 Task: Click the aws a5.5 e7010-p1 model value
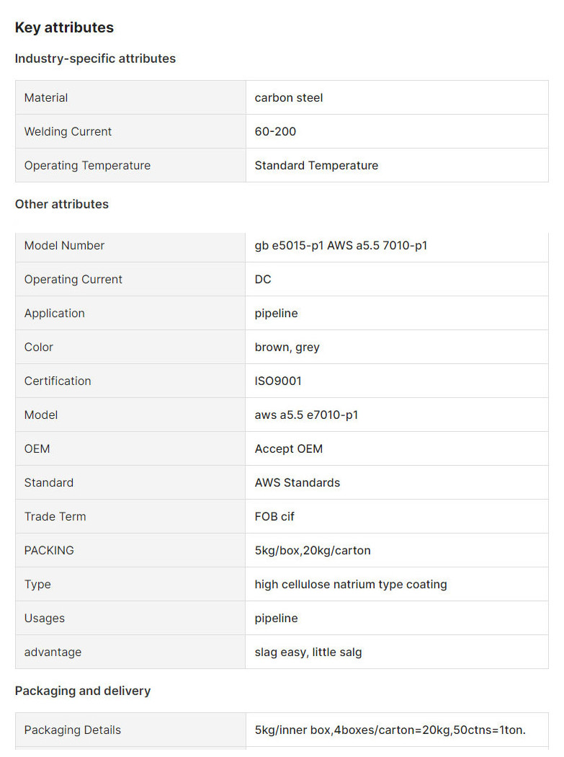[x=306, y=415]
